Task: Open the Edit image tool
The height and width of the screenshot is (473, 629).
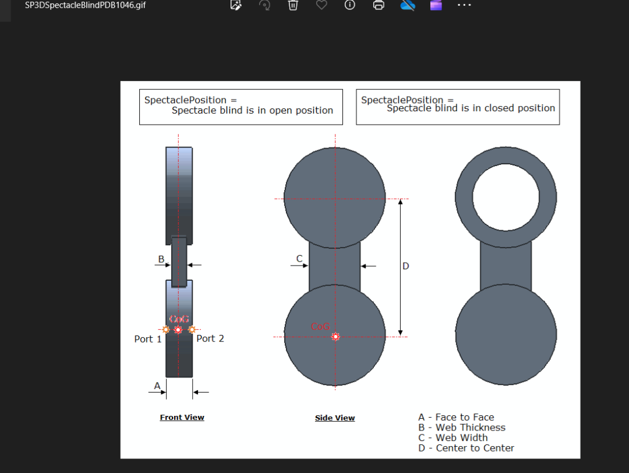Action: [236, 5]
